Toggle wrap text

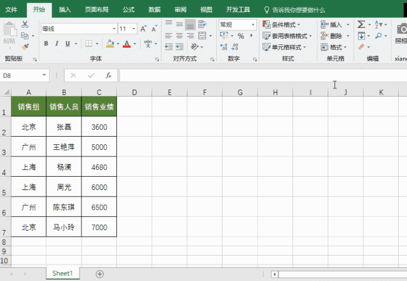tap(202, 24)
